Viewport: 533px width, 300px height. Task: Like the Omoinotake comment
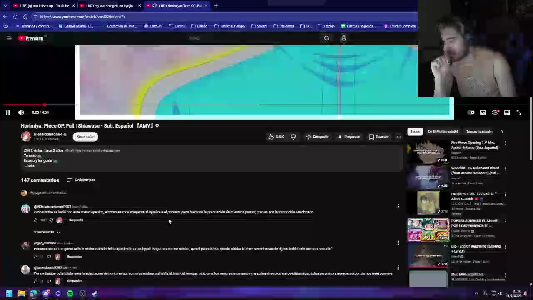pyautogui.click(x=36, y=220)
